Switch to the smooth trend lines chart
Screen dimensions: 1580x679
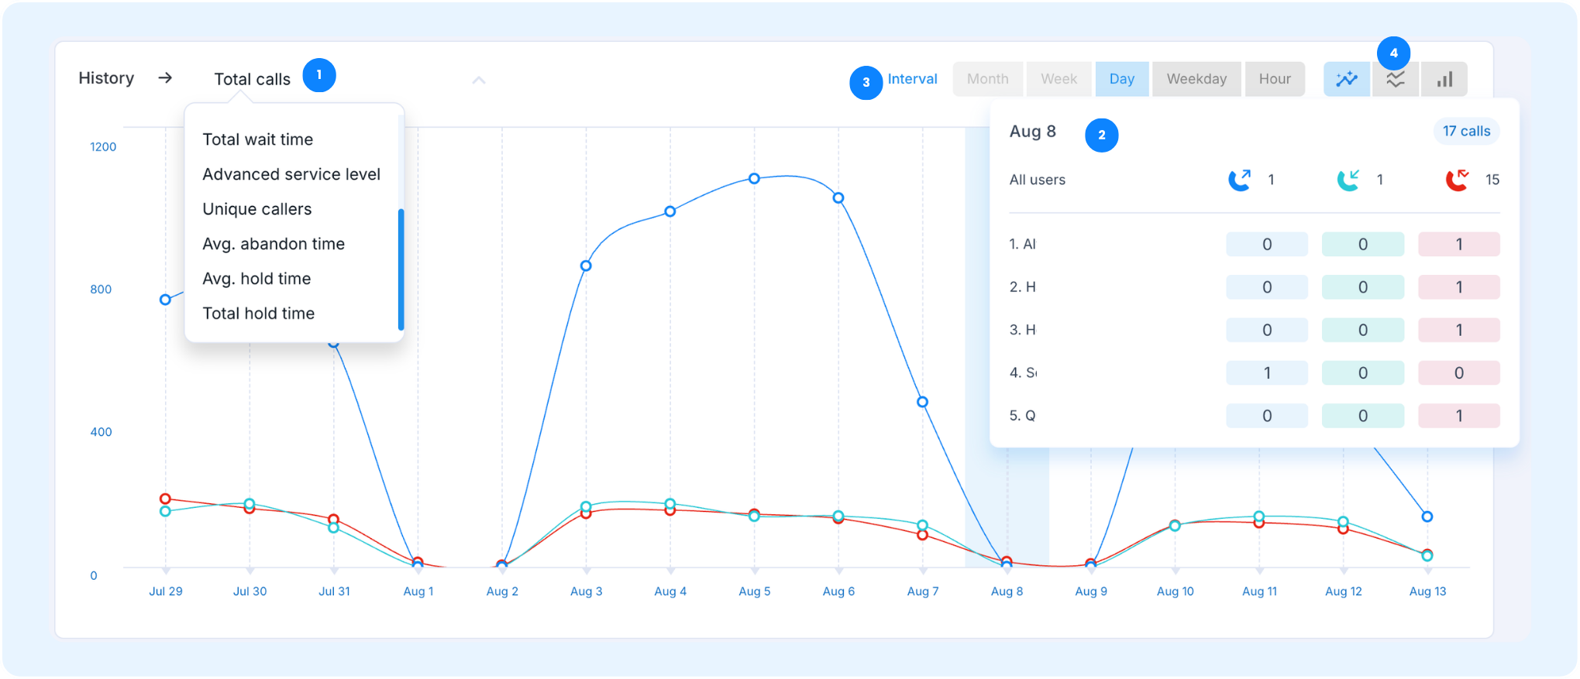point(1395,79)
